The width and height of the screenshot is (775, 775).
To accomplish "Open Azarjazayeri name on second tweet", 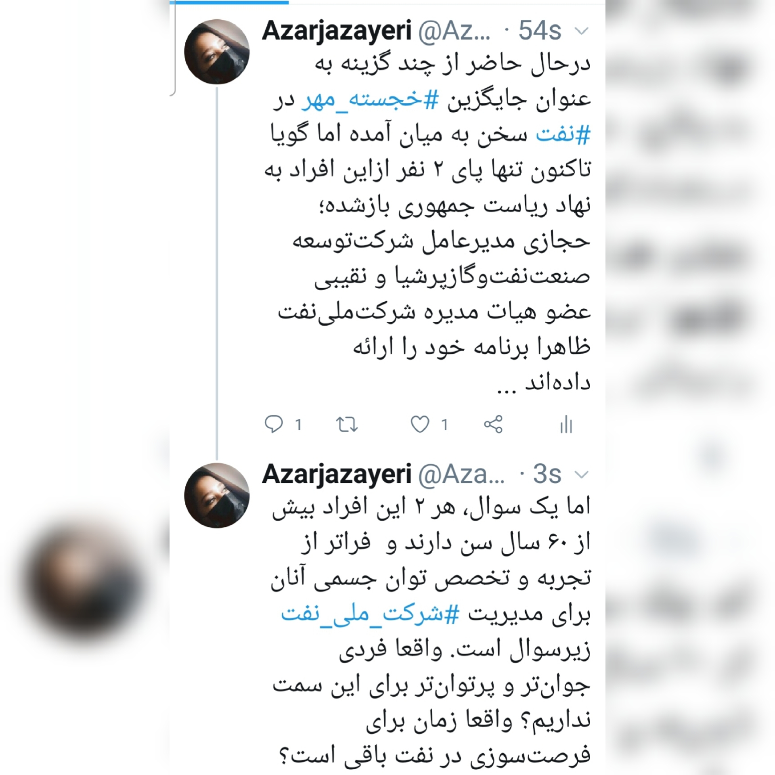I will coord(337,475).
